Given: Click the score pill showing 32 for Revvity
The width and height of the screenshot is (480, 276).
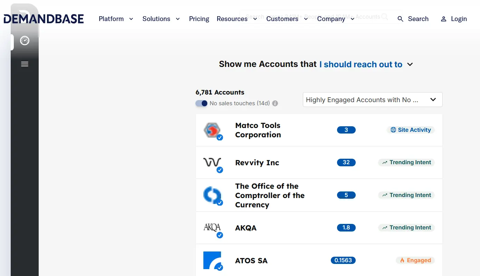Looking at the screenshot, I should coord(346,162).
